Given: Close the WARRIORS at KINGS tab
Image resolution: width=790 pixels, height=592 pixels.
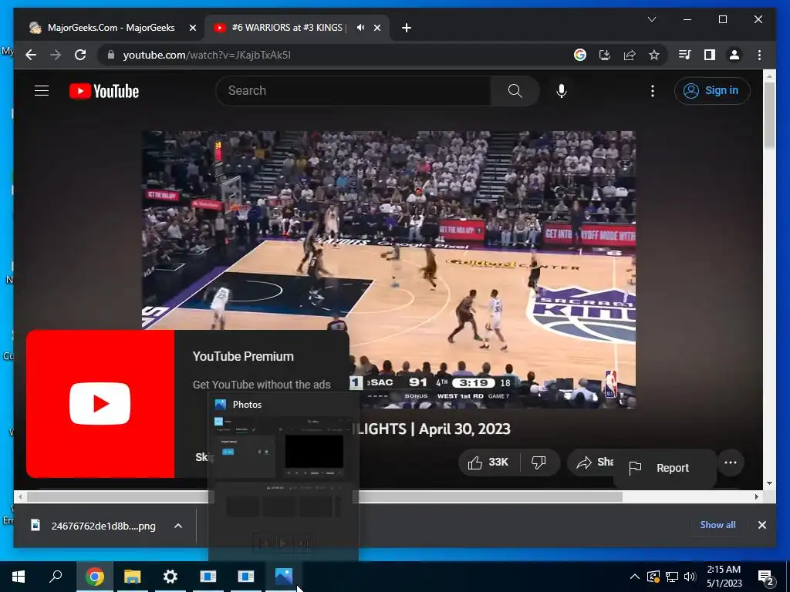Looking at the screenshot, I should 377,28.
